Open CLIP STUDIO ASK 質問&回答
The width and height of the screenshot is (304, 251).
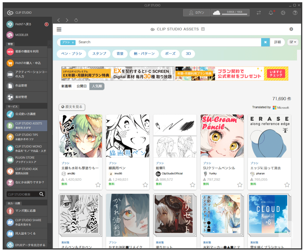click(26, 171)
